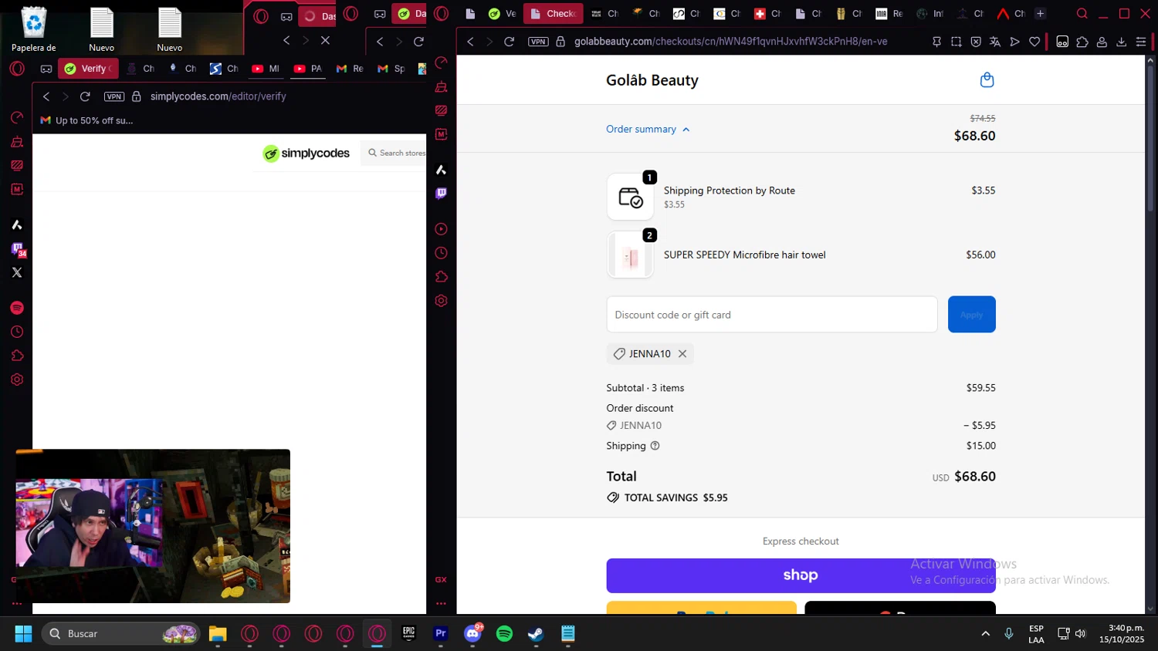Click the Golâb Beauty store title
1158x651 pixels.
(652, 80)
